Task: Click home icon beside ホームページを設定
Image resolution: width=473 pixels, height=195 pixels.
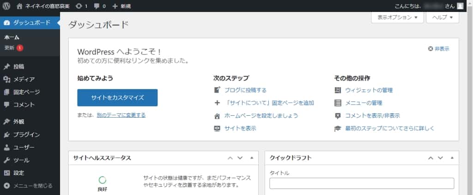Action: point(217,116)
